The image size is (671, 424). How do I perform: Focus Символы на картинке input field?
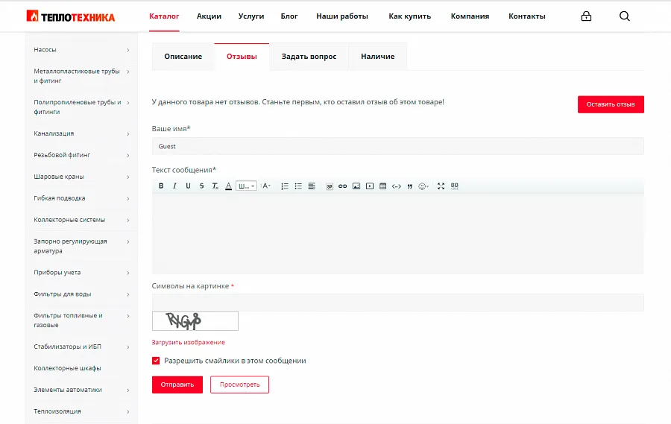point(398,303)
